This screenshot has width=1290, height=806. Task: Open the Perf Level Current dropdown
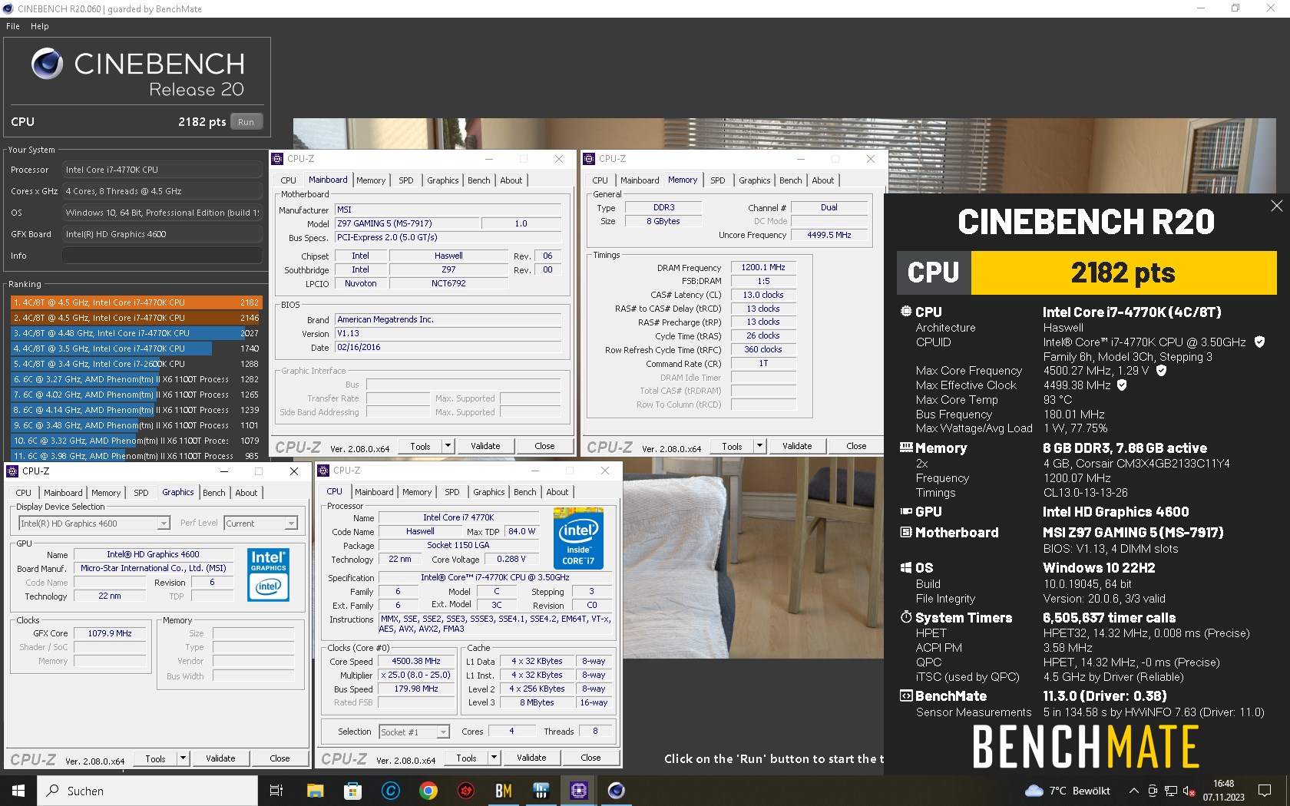[260, 524]
